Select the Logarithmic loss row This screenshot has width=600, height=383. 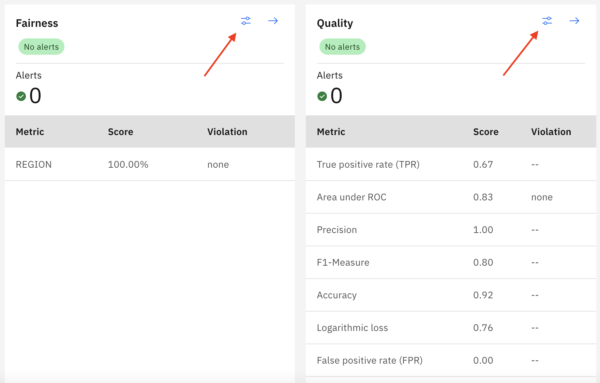coord(451,328)
